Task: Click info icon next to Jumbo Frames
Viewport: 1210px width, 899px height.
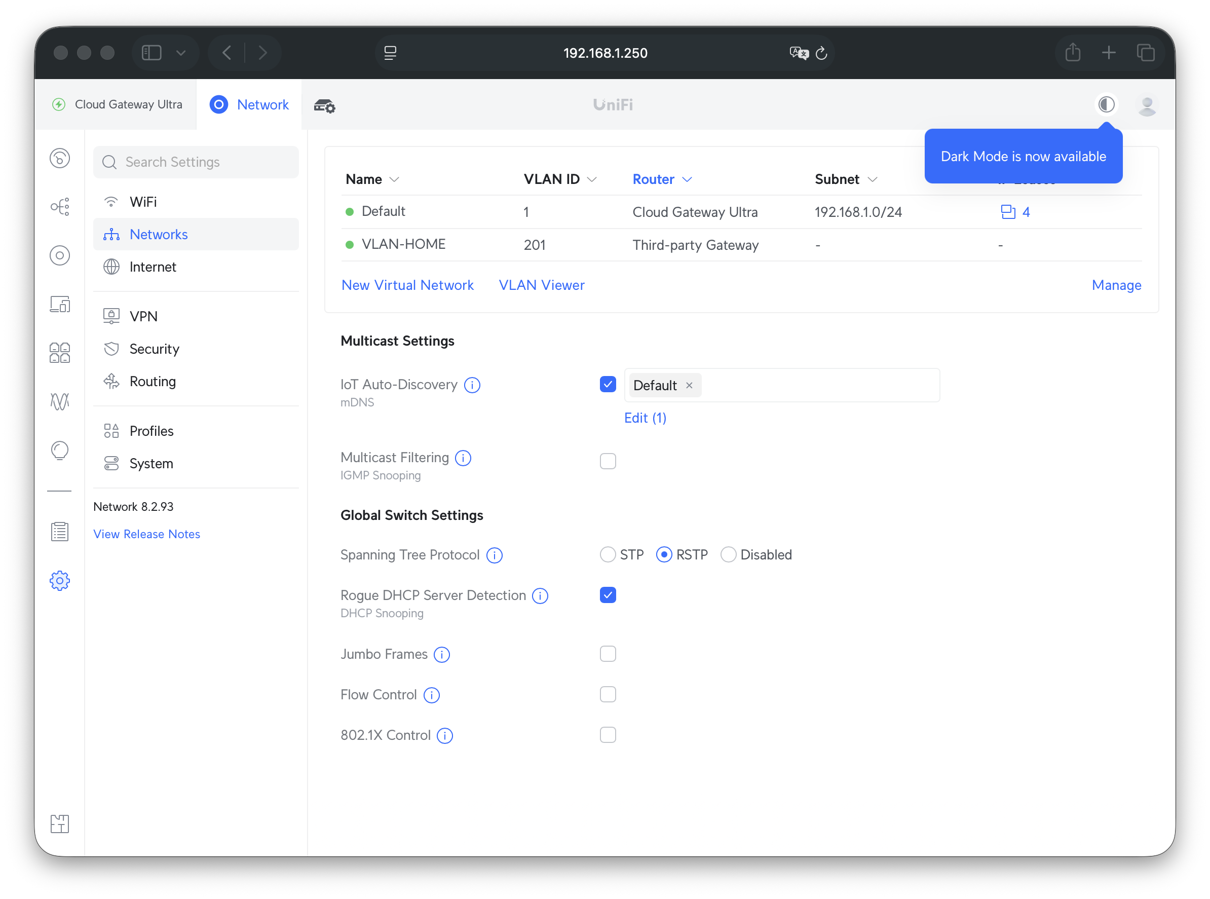Action: tap(442, 655)
